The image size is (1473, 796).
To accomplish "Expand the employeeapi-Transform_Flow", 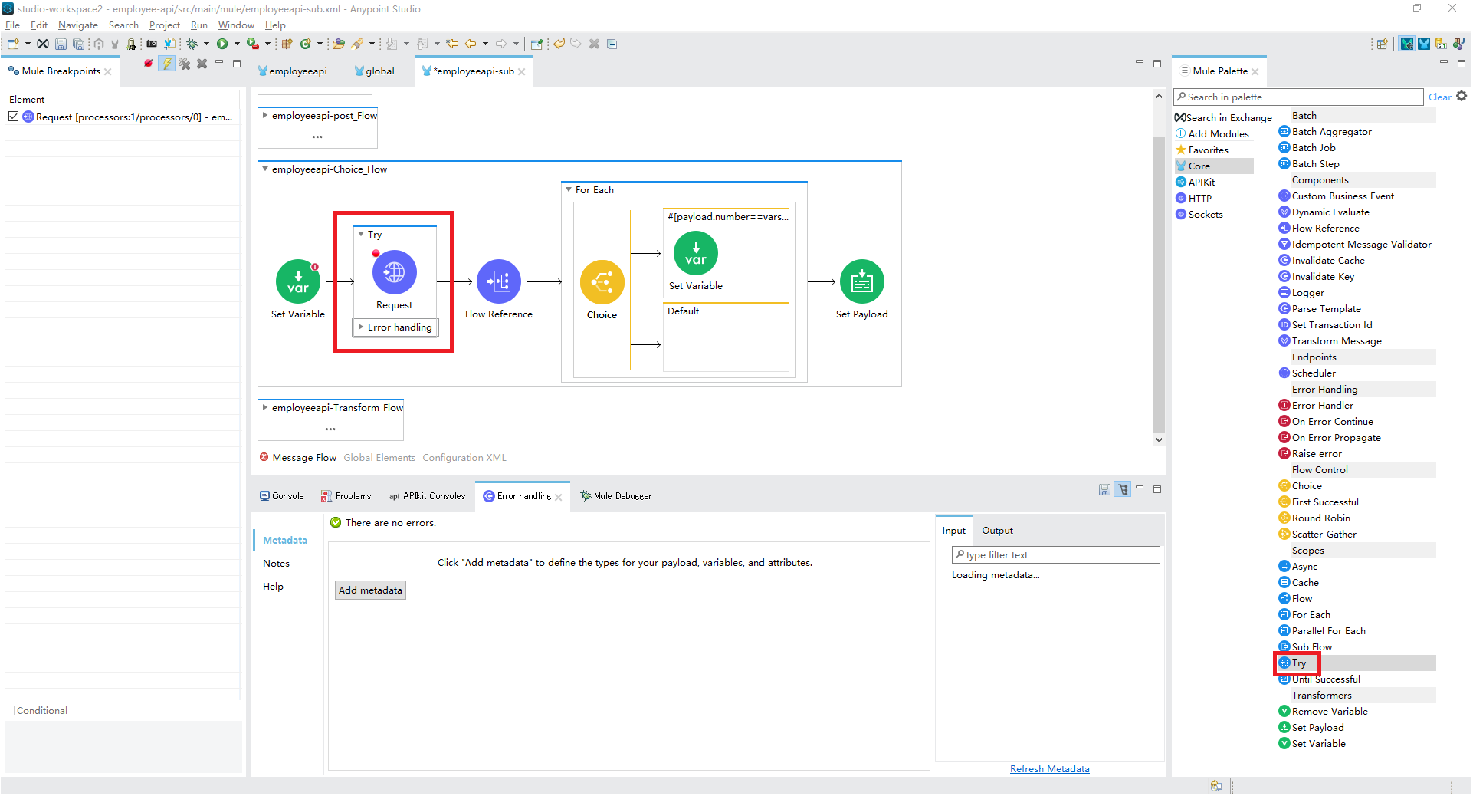I will point(265,408).
